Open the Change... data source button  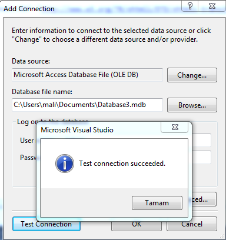tap(192, 75)
